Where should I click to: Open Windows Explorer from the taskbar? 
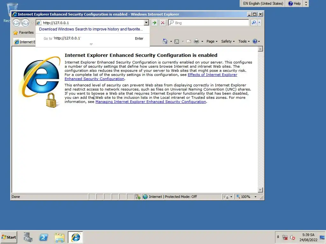click(x=60, y=237)
